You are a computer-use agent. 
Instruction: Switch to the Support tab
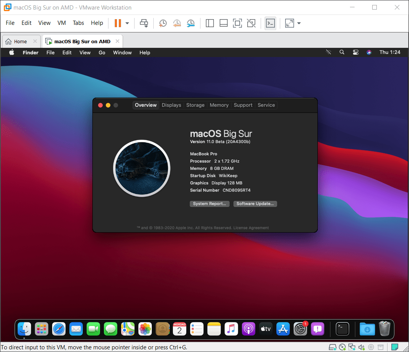[243, 105]
